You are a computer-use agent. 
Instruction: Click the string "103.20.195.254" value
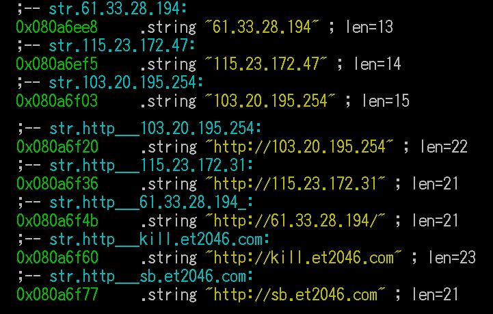pos(270,101)
